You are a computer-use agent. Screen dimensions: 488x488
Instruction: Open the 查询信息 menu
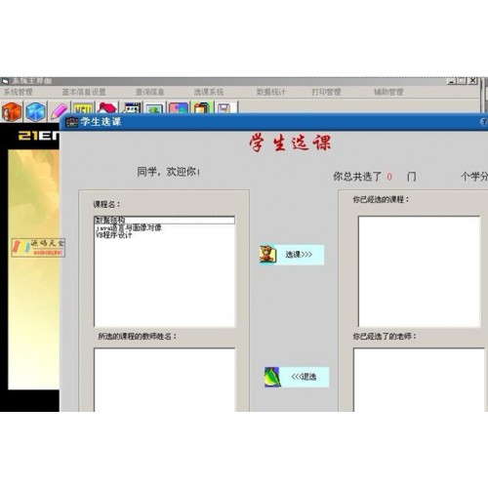click(149, 92)
